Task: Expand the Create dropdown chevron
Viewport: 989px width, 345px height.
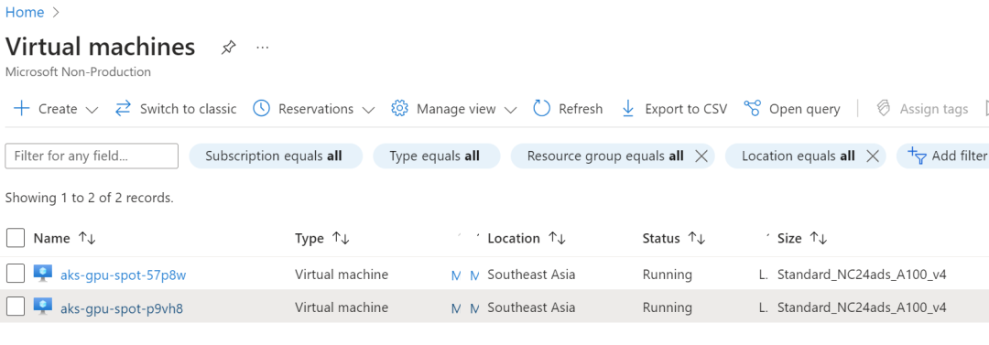Action: coord(92,110)
